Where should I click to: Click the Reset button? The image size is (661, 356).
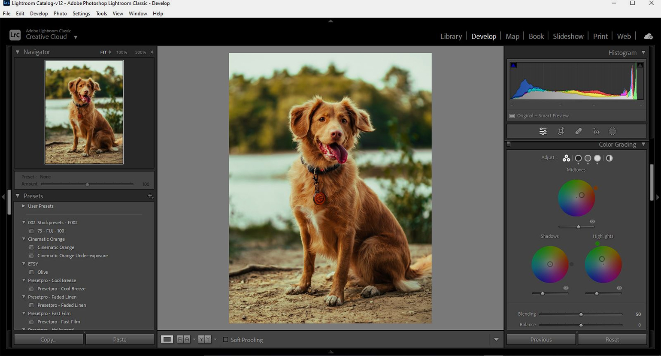(x=612, y=339)
